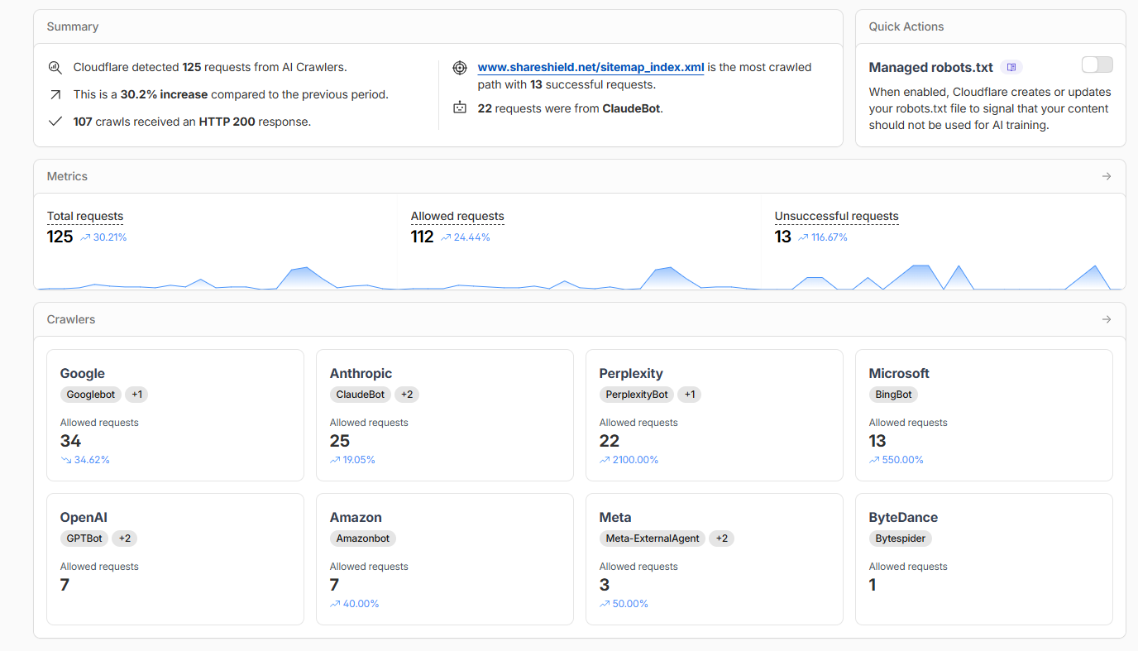Image resolution: width=1138 pixels, height=651 pixels.
Task: Open the Crawlers panel arrow
Action: [1107, 319]
